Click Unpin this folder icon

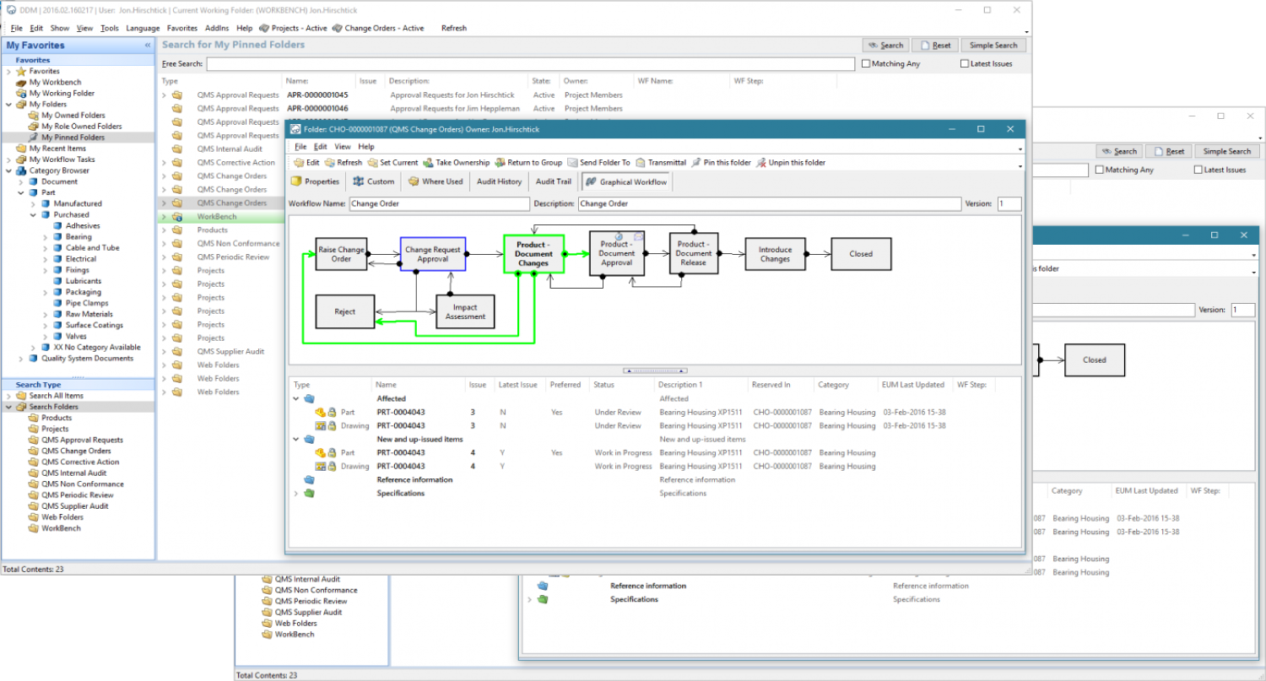[761, 163]
